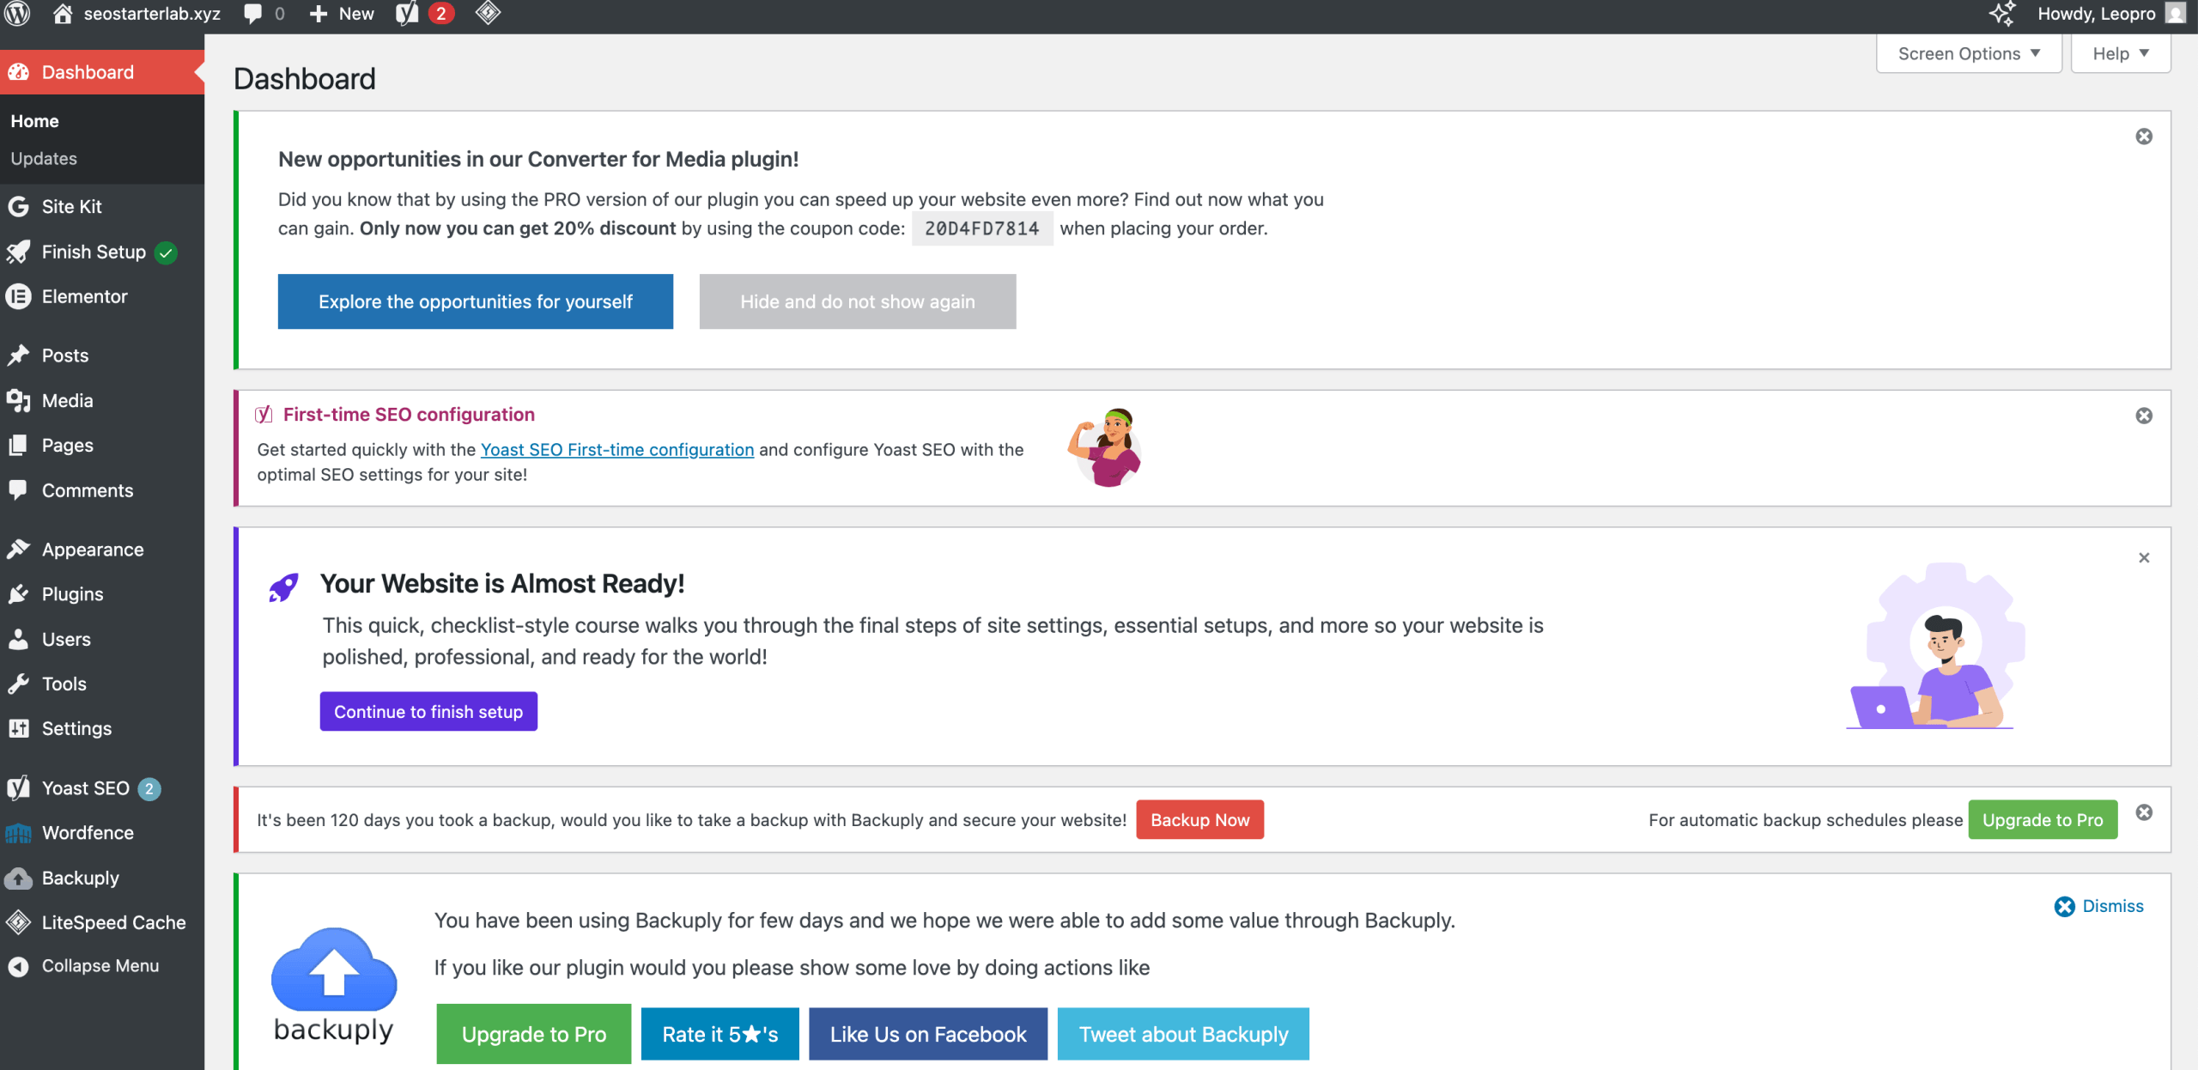The width and height of the screenshot is (2198, 1070).
Task: Expand the Screen Options panel
Action: (1968, 52)
